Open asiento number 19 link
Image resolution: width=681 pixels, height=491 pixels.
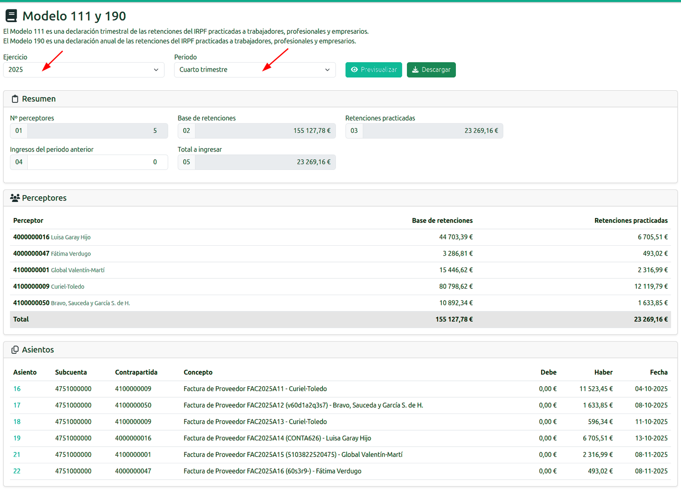(17, 438)
